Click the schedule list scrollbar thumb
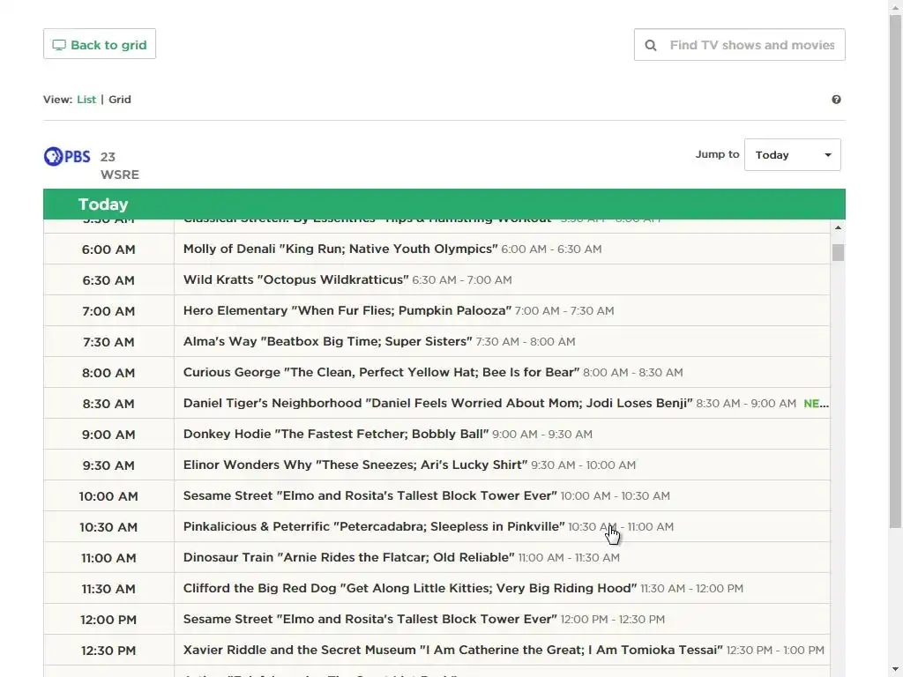903x677 pixels. click(838, 252)
